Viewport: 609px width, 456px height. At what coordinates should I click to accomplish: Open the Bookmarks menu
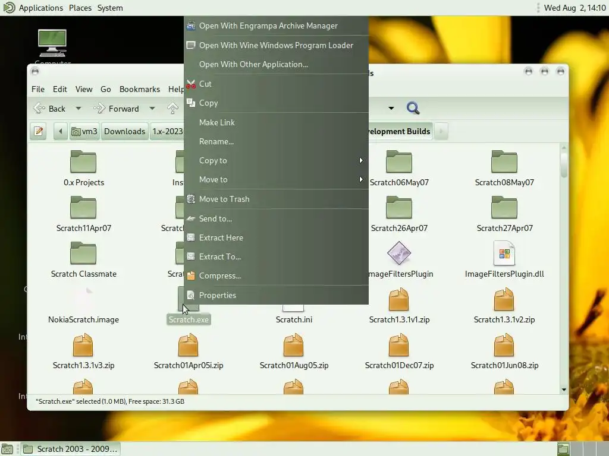click(140, 89)
